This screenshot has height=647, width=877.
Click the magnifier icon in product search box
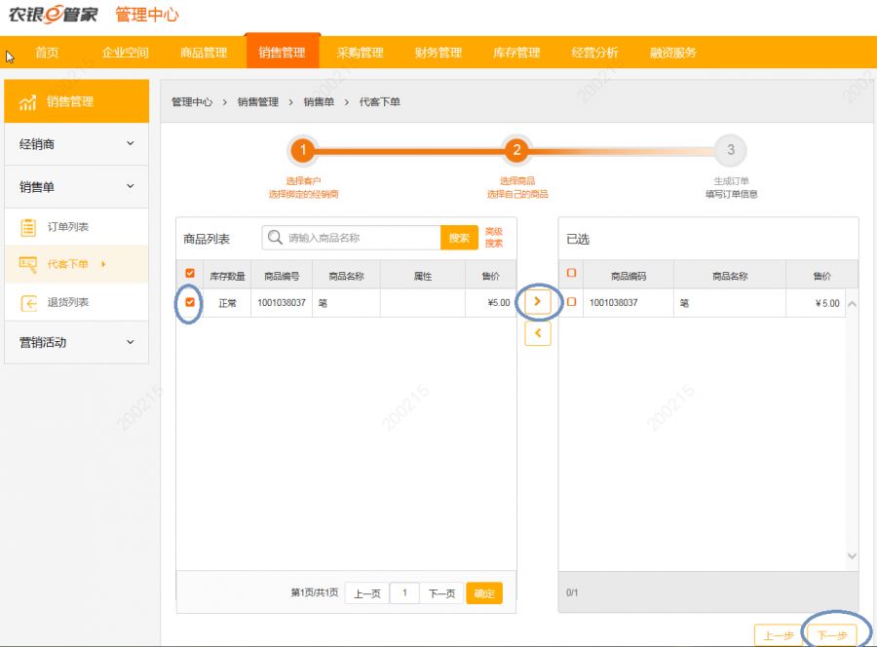tap(275, 238)
